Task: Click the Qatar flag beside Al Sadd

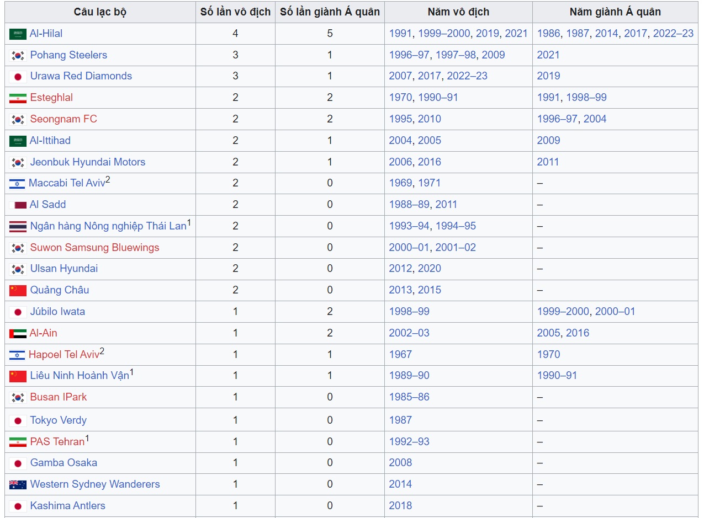Action: coord(18,205)
